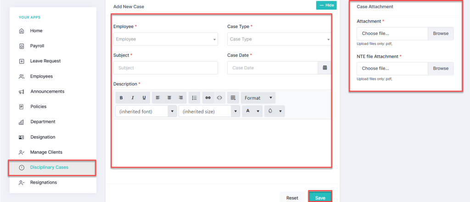Screen dimensions: 470x202
Task: Click the Leave Request plus icon
Action: pos(21,61)
